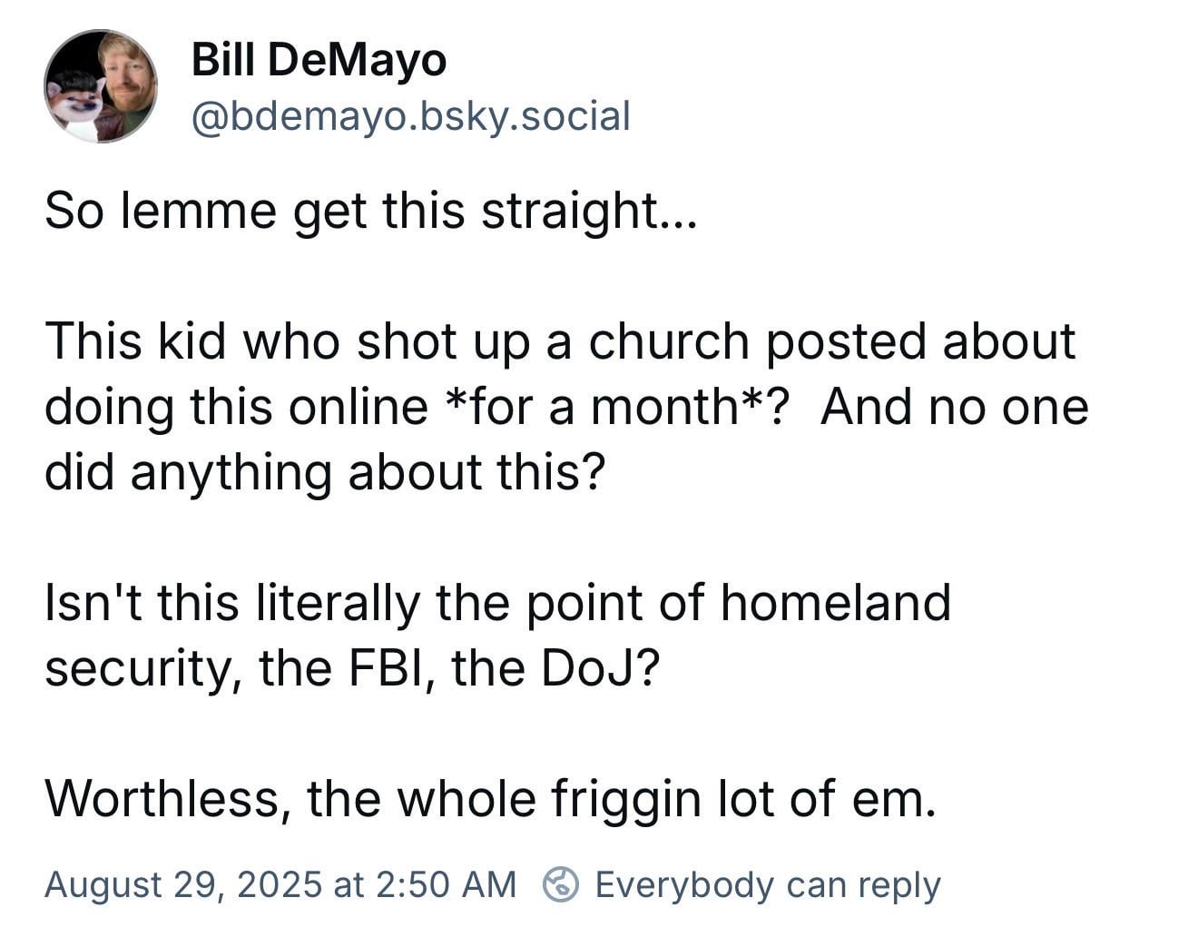This screenshot has height=937, width=1198.
Task: Click the line starting with "Worthless, the whole"
Action: (490, 800)
